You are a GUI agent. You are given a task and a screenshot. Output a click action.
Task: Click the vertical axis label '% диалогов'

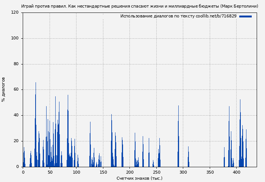[x=4, y=89]
